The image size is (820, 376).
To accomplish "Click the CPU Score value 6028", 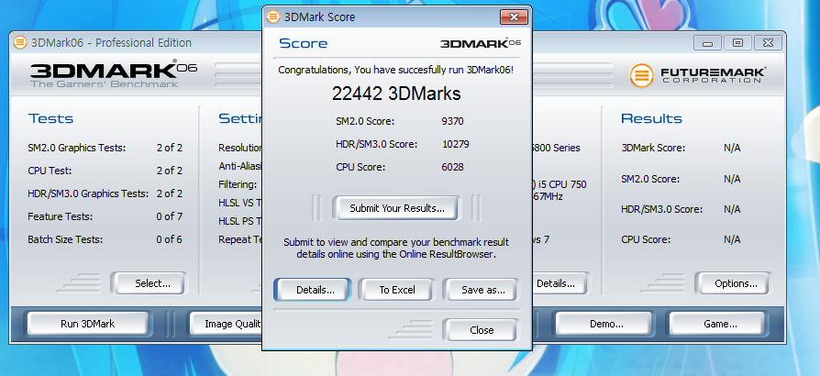I will click(x=452, y=167).
